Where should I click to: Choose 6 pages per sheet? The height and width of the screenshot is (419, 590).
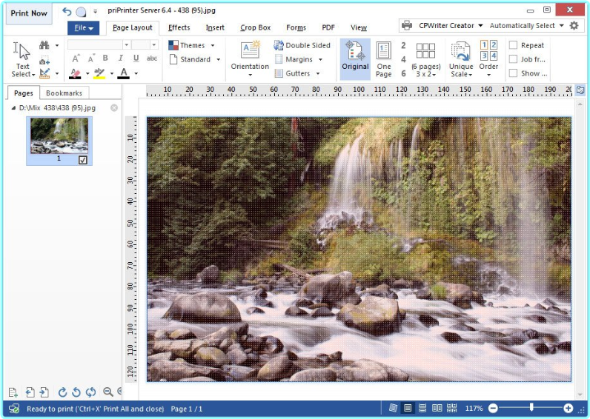pos(403,73)
